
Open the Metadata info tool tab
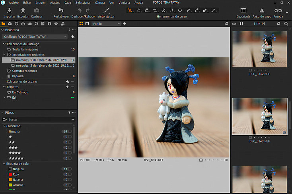(49, 23)
